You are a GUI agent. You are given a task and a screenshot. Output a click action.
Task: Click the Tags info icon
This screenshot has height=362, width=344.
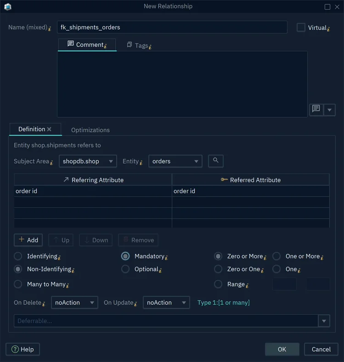[150, 47]
